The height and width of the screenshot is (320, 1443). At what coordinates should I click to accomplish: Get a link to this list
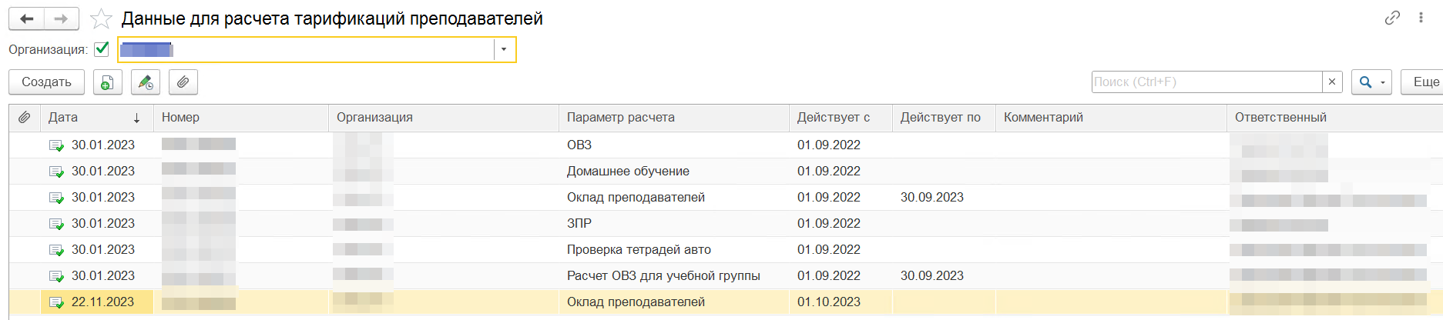pos(1392,18)
